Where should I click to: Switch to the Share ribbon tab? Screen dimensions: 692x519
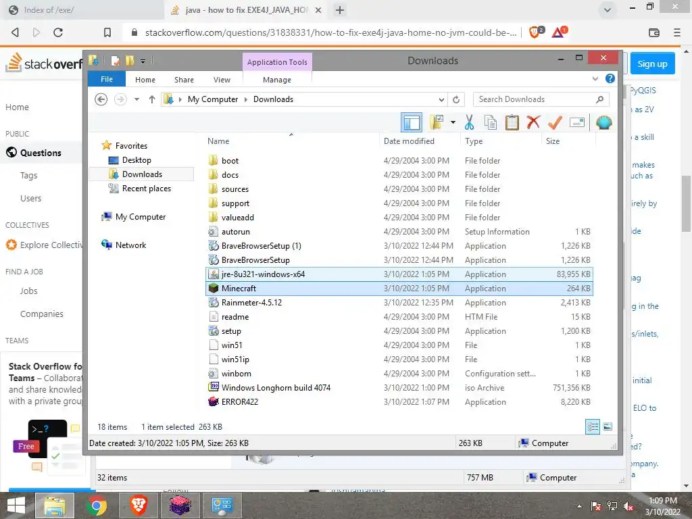(x=184, y=80)
